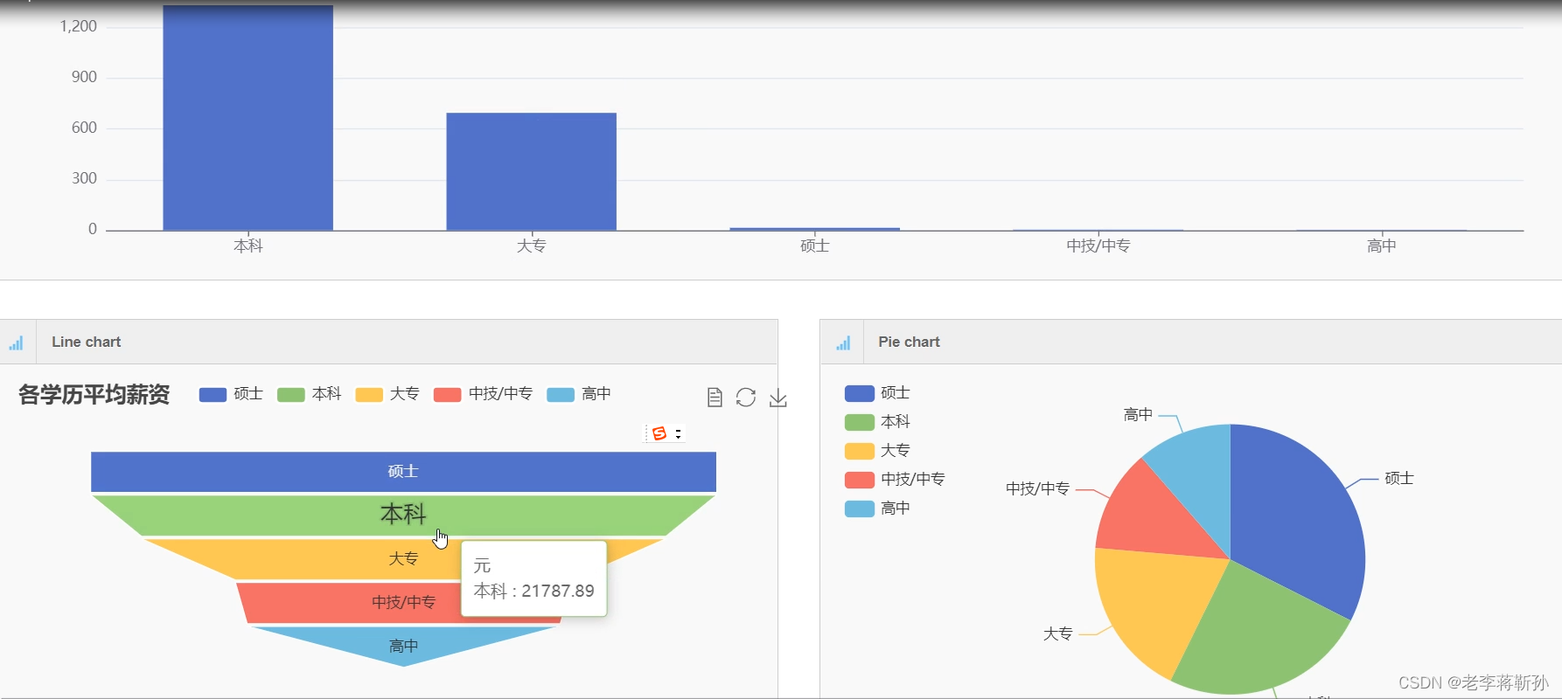Image resolution: width=1562 pixels, height=699 pixels.
Task: Toggle 大专 legend in funnel chart
Action: pyautogui.click(x=387, y=394)
